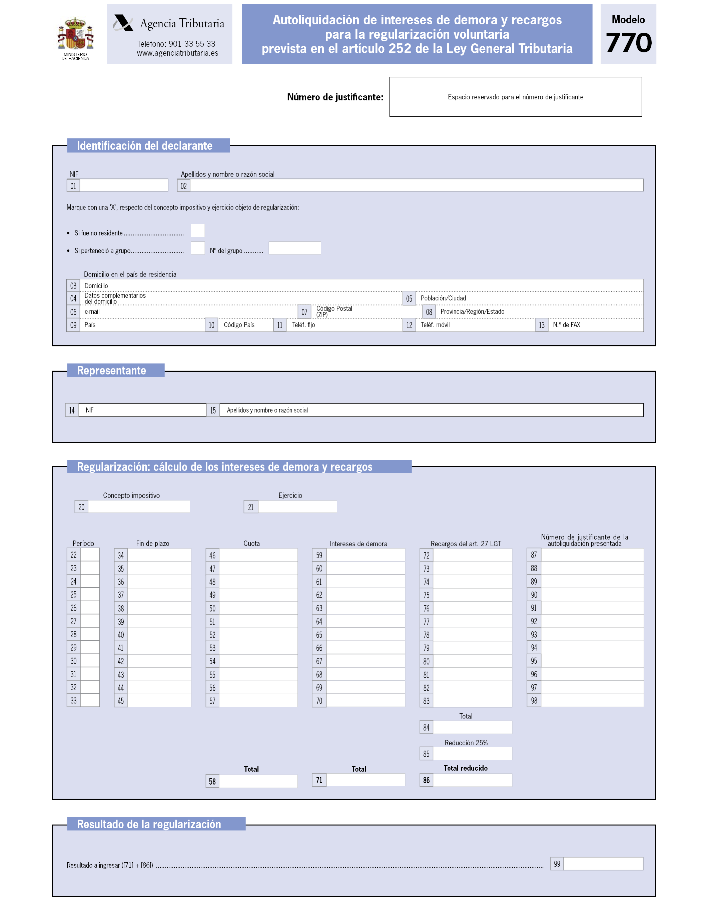
Task: Click the 'Representante' section header
Action: tap(116, 370)
